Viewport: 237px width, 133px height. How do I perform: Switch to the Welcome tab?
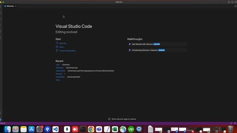pyautogui.click(x=10, y=6)
